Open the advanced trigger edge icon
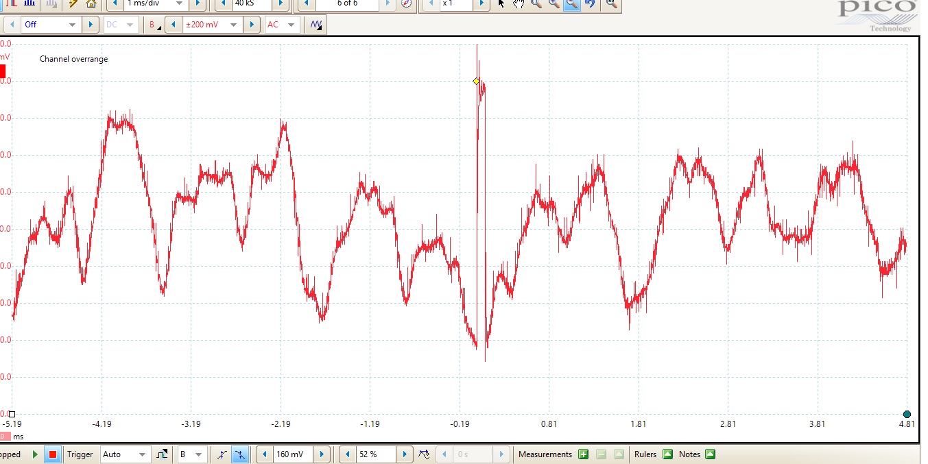 click(x=162, y=454)
